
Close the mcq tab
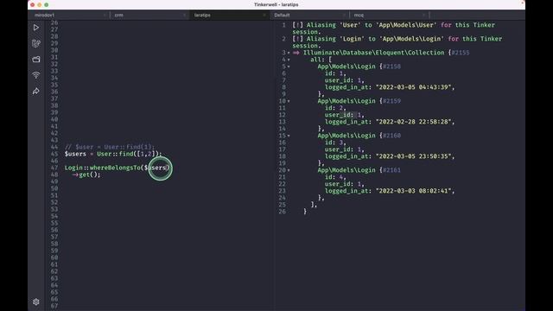[x=423, y=16]
